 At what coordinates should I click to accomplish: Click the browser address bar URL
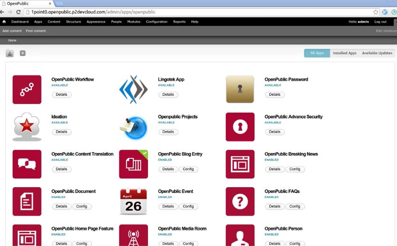point(93,12)
